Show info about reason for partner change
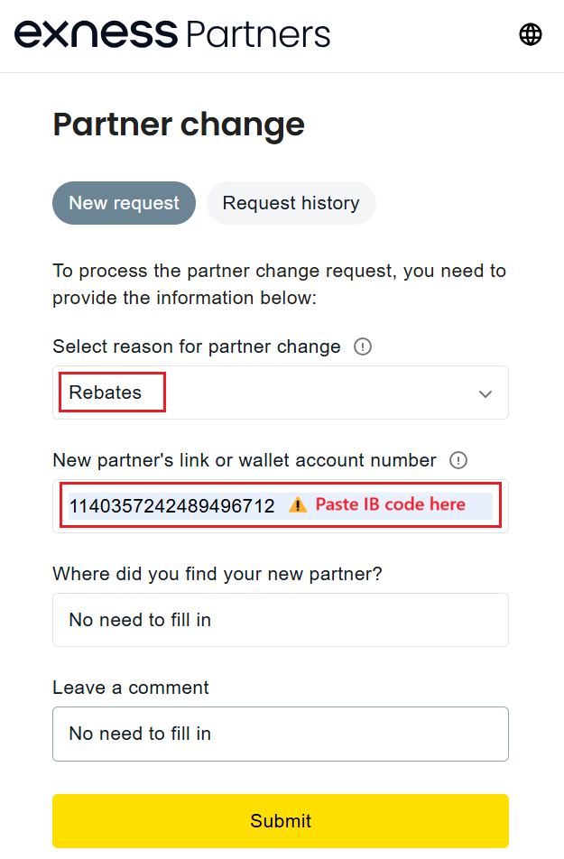The height and width of the screenshot is (859, 564). pos(362,346)
